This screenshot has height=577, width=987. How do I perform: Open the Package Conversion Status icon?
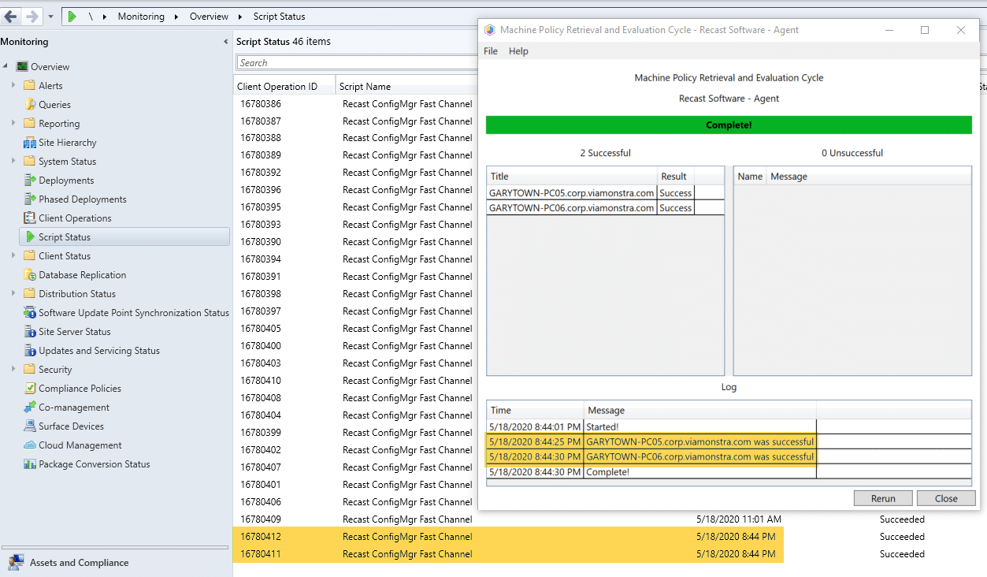click(30, 464)
